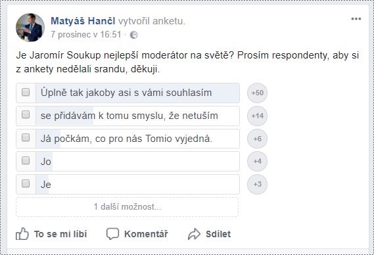Tick the 'Jo' poll checkbox
Screen dimensions: 374x255
click(x=26, y=160)
